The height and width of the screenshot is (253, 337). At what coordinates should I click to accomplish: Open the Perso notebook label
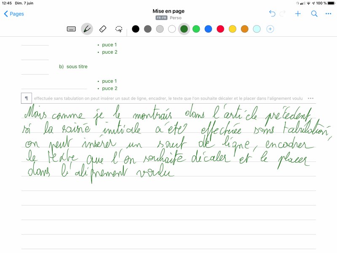tap(176, 18)
